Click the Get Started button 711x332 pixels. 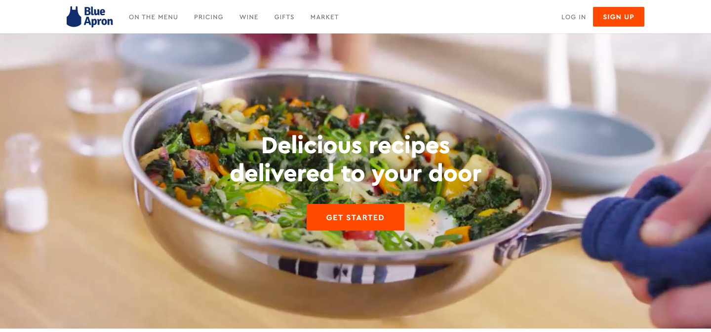click(355, 217)
